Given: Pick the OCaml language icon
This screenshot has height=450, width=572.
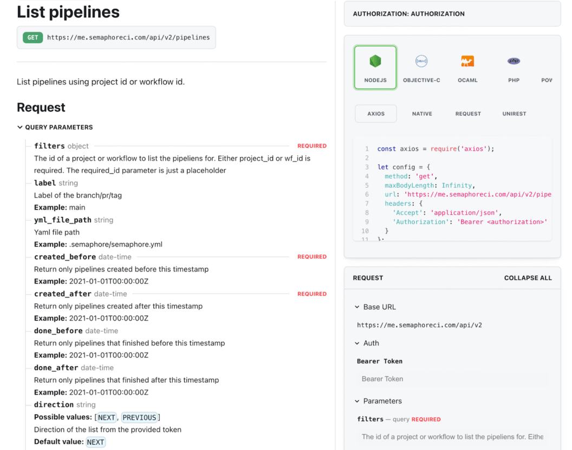Looking at the screenshot, I should (x=467, y=67).
